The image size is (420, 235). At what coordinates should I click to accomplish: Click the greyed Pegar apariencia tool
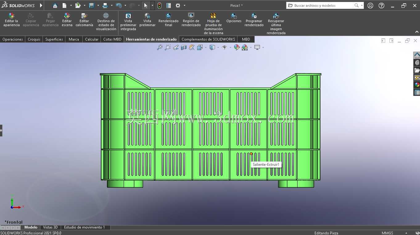tap(50, 20)
